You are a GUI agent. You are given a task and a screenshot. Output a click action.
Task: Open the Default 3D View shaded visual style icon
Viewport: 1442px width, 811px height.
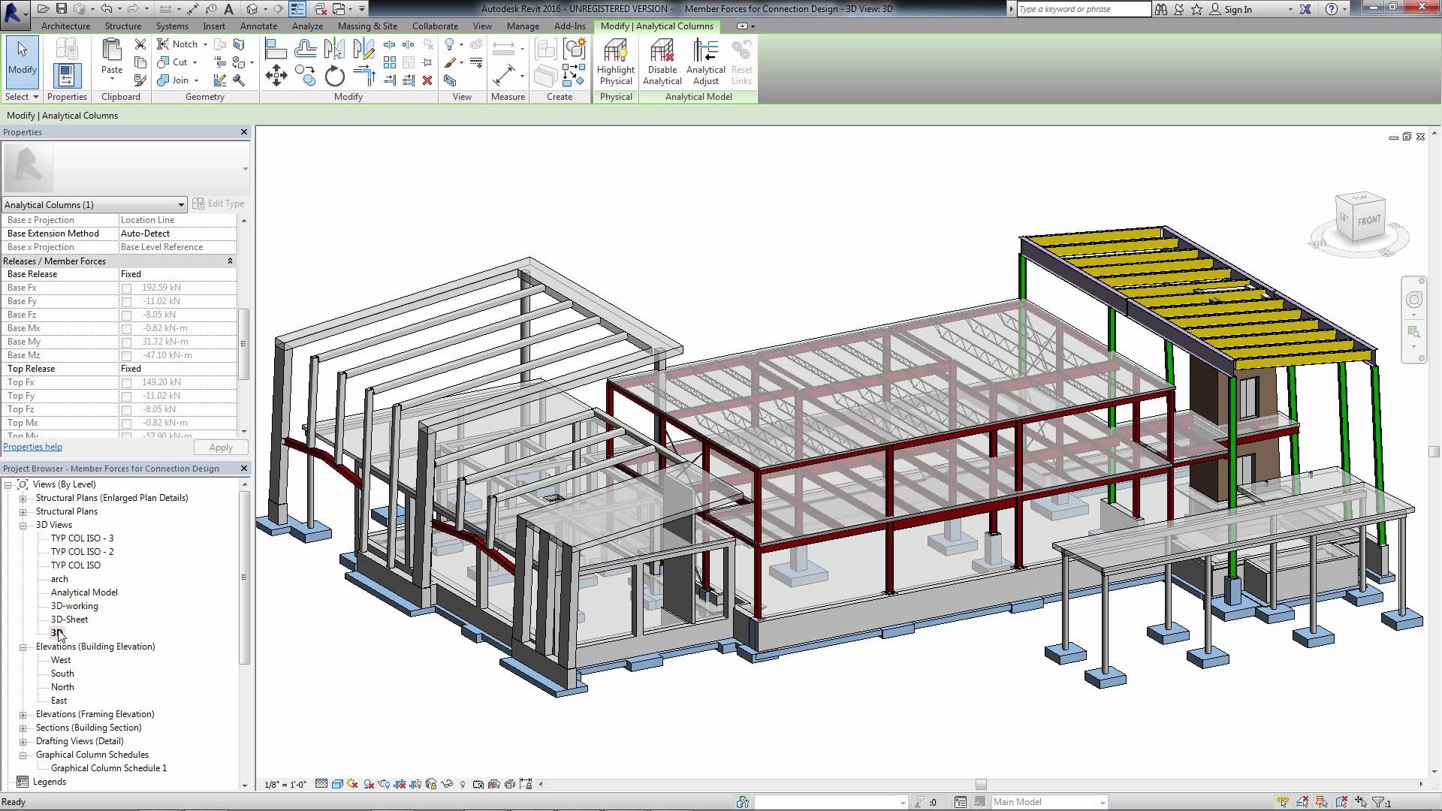coord(337,784)
